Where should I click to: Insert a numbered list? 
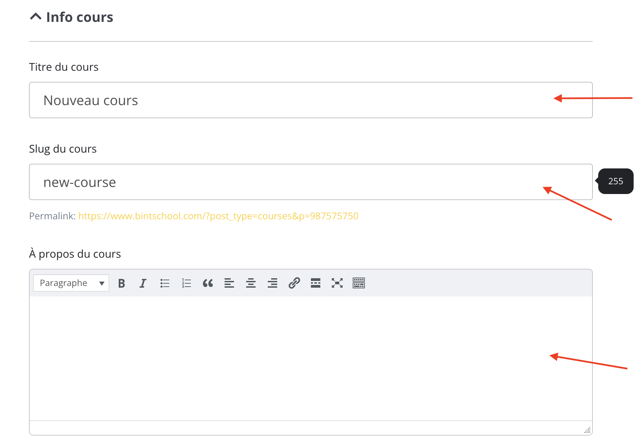(x=186, y=283)
